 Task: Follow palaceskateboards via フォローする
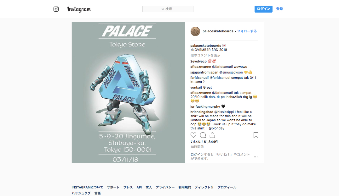(247, 31)
